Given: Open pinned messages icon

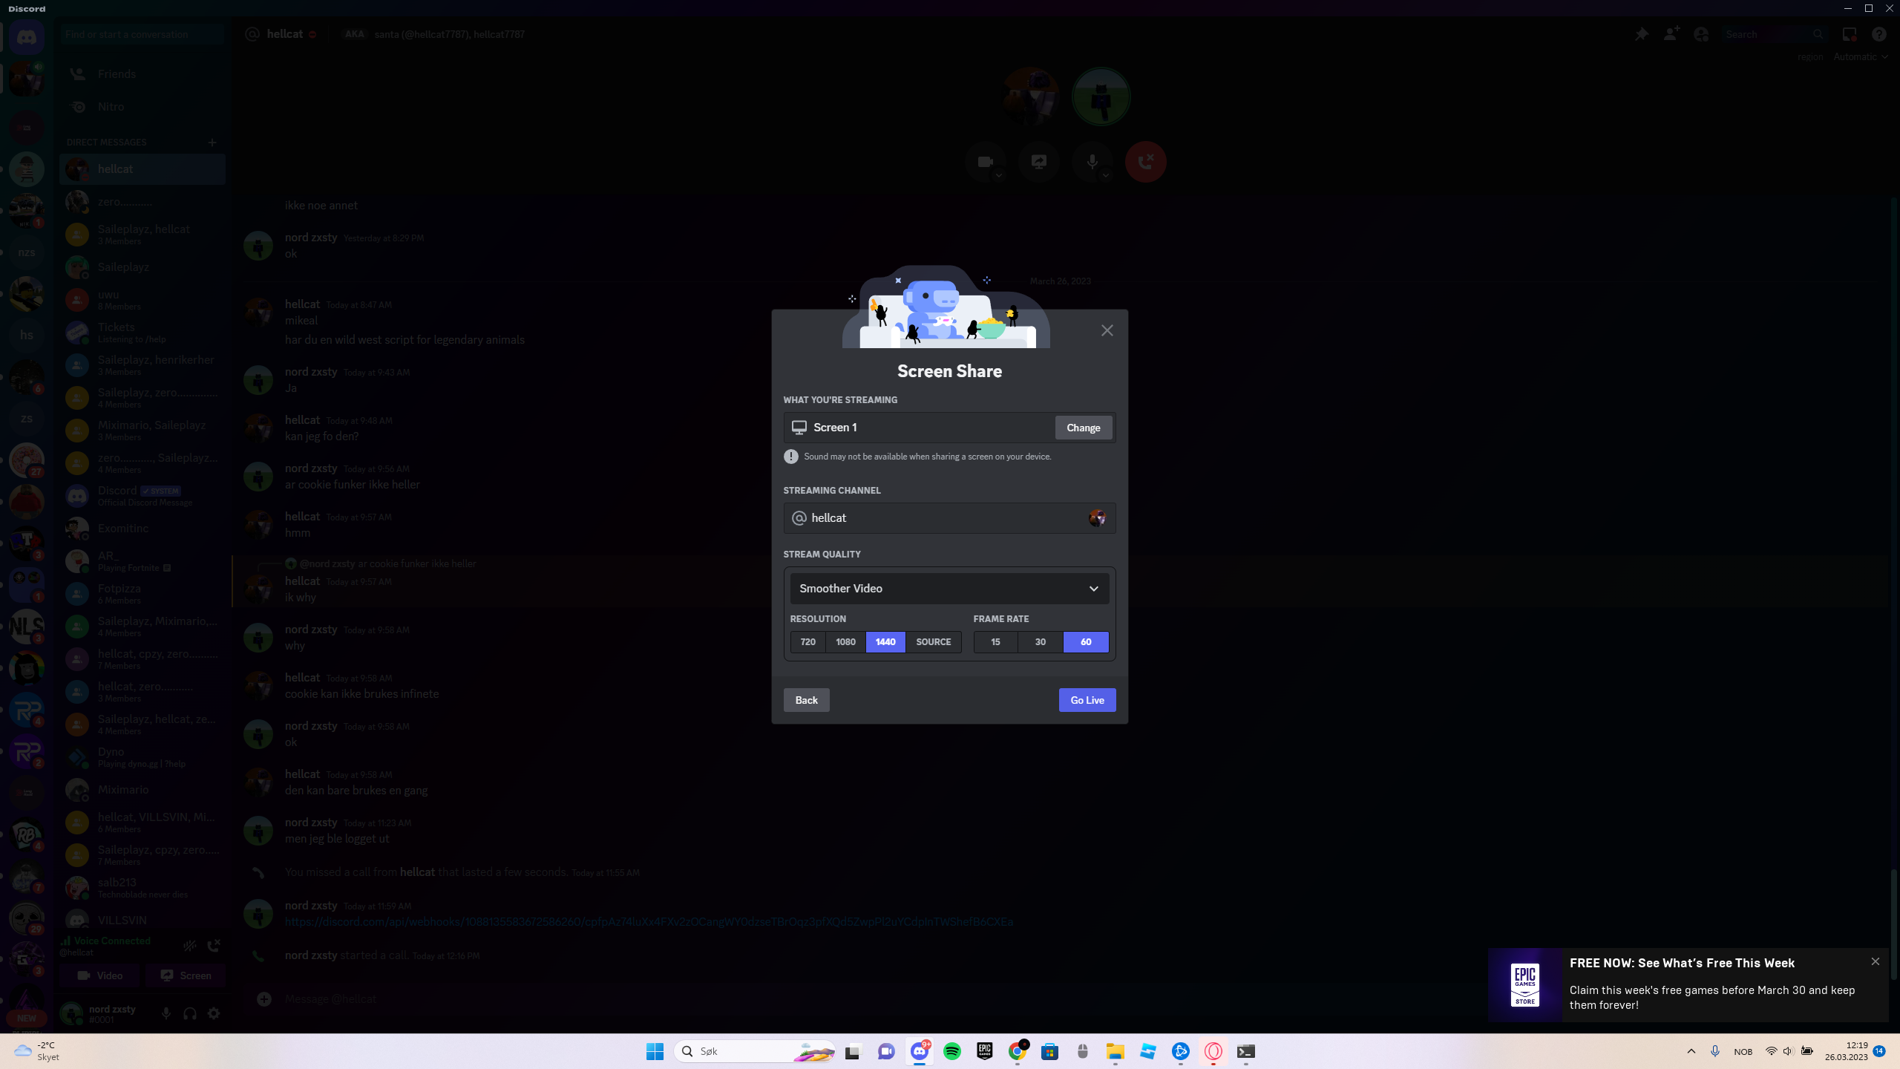Looking at the screenshot, I should click(x=1642, y=34).
